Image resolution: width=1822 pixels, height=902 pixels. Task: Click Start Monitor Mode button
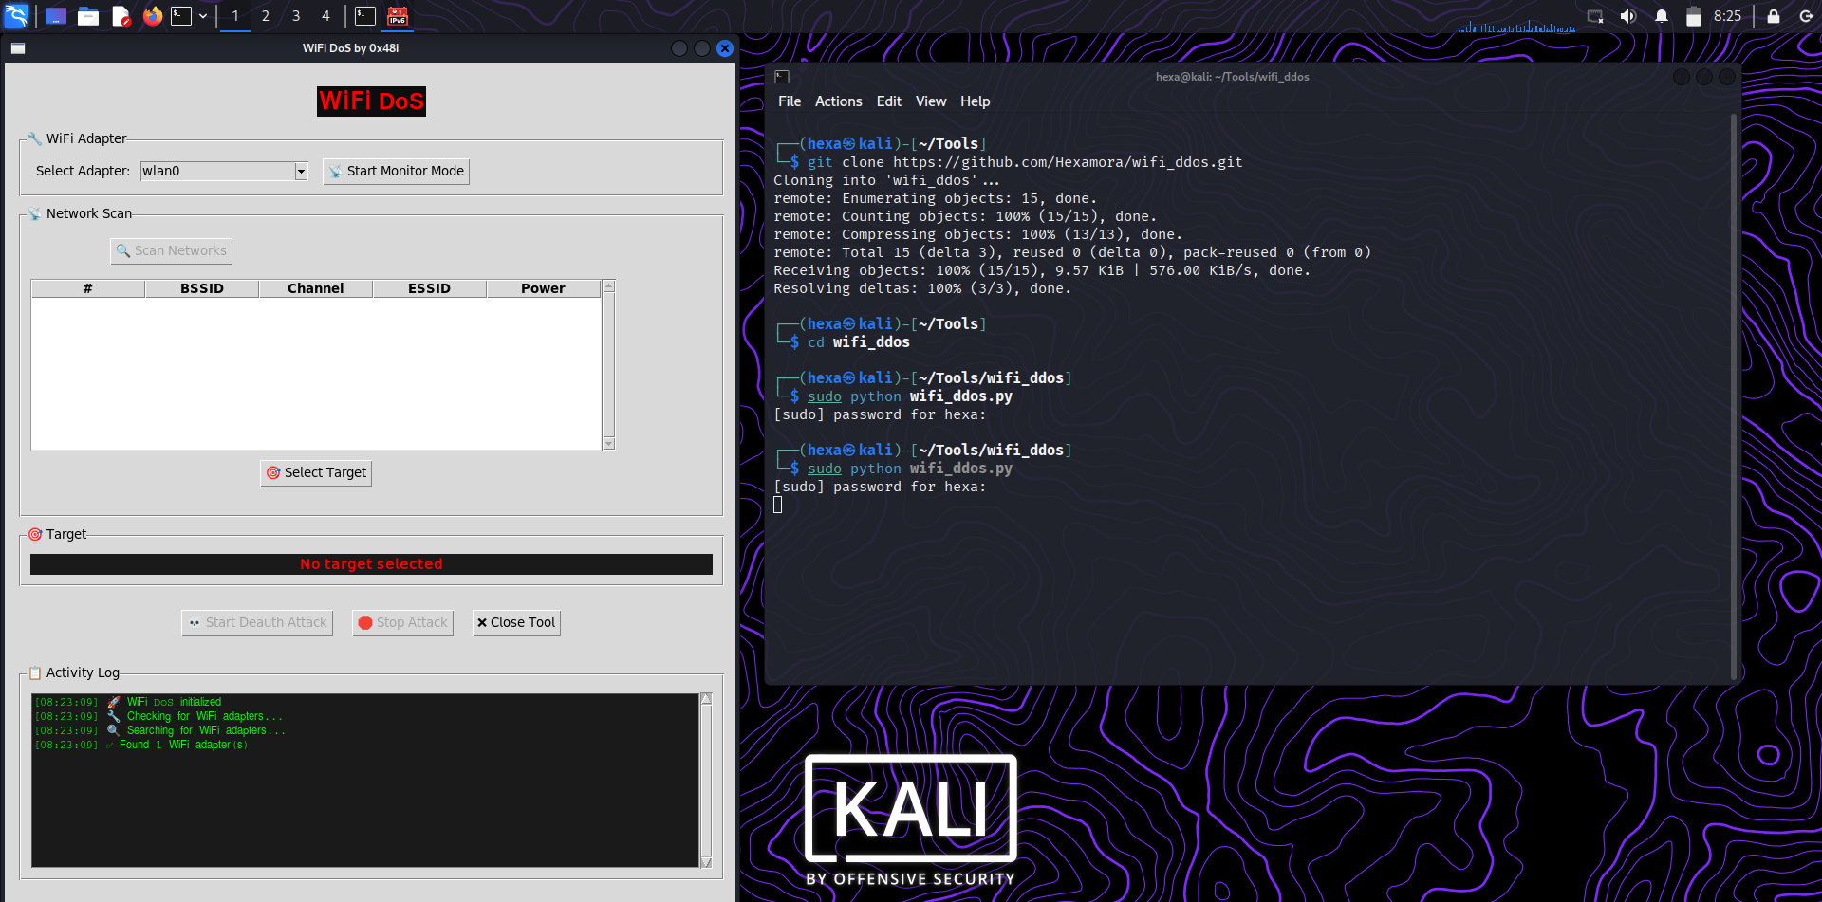coord(396,172)
